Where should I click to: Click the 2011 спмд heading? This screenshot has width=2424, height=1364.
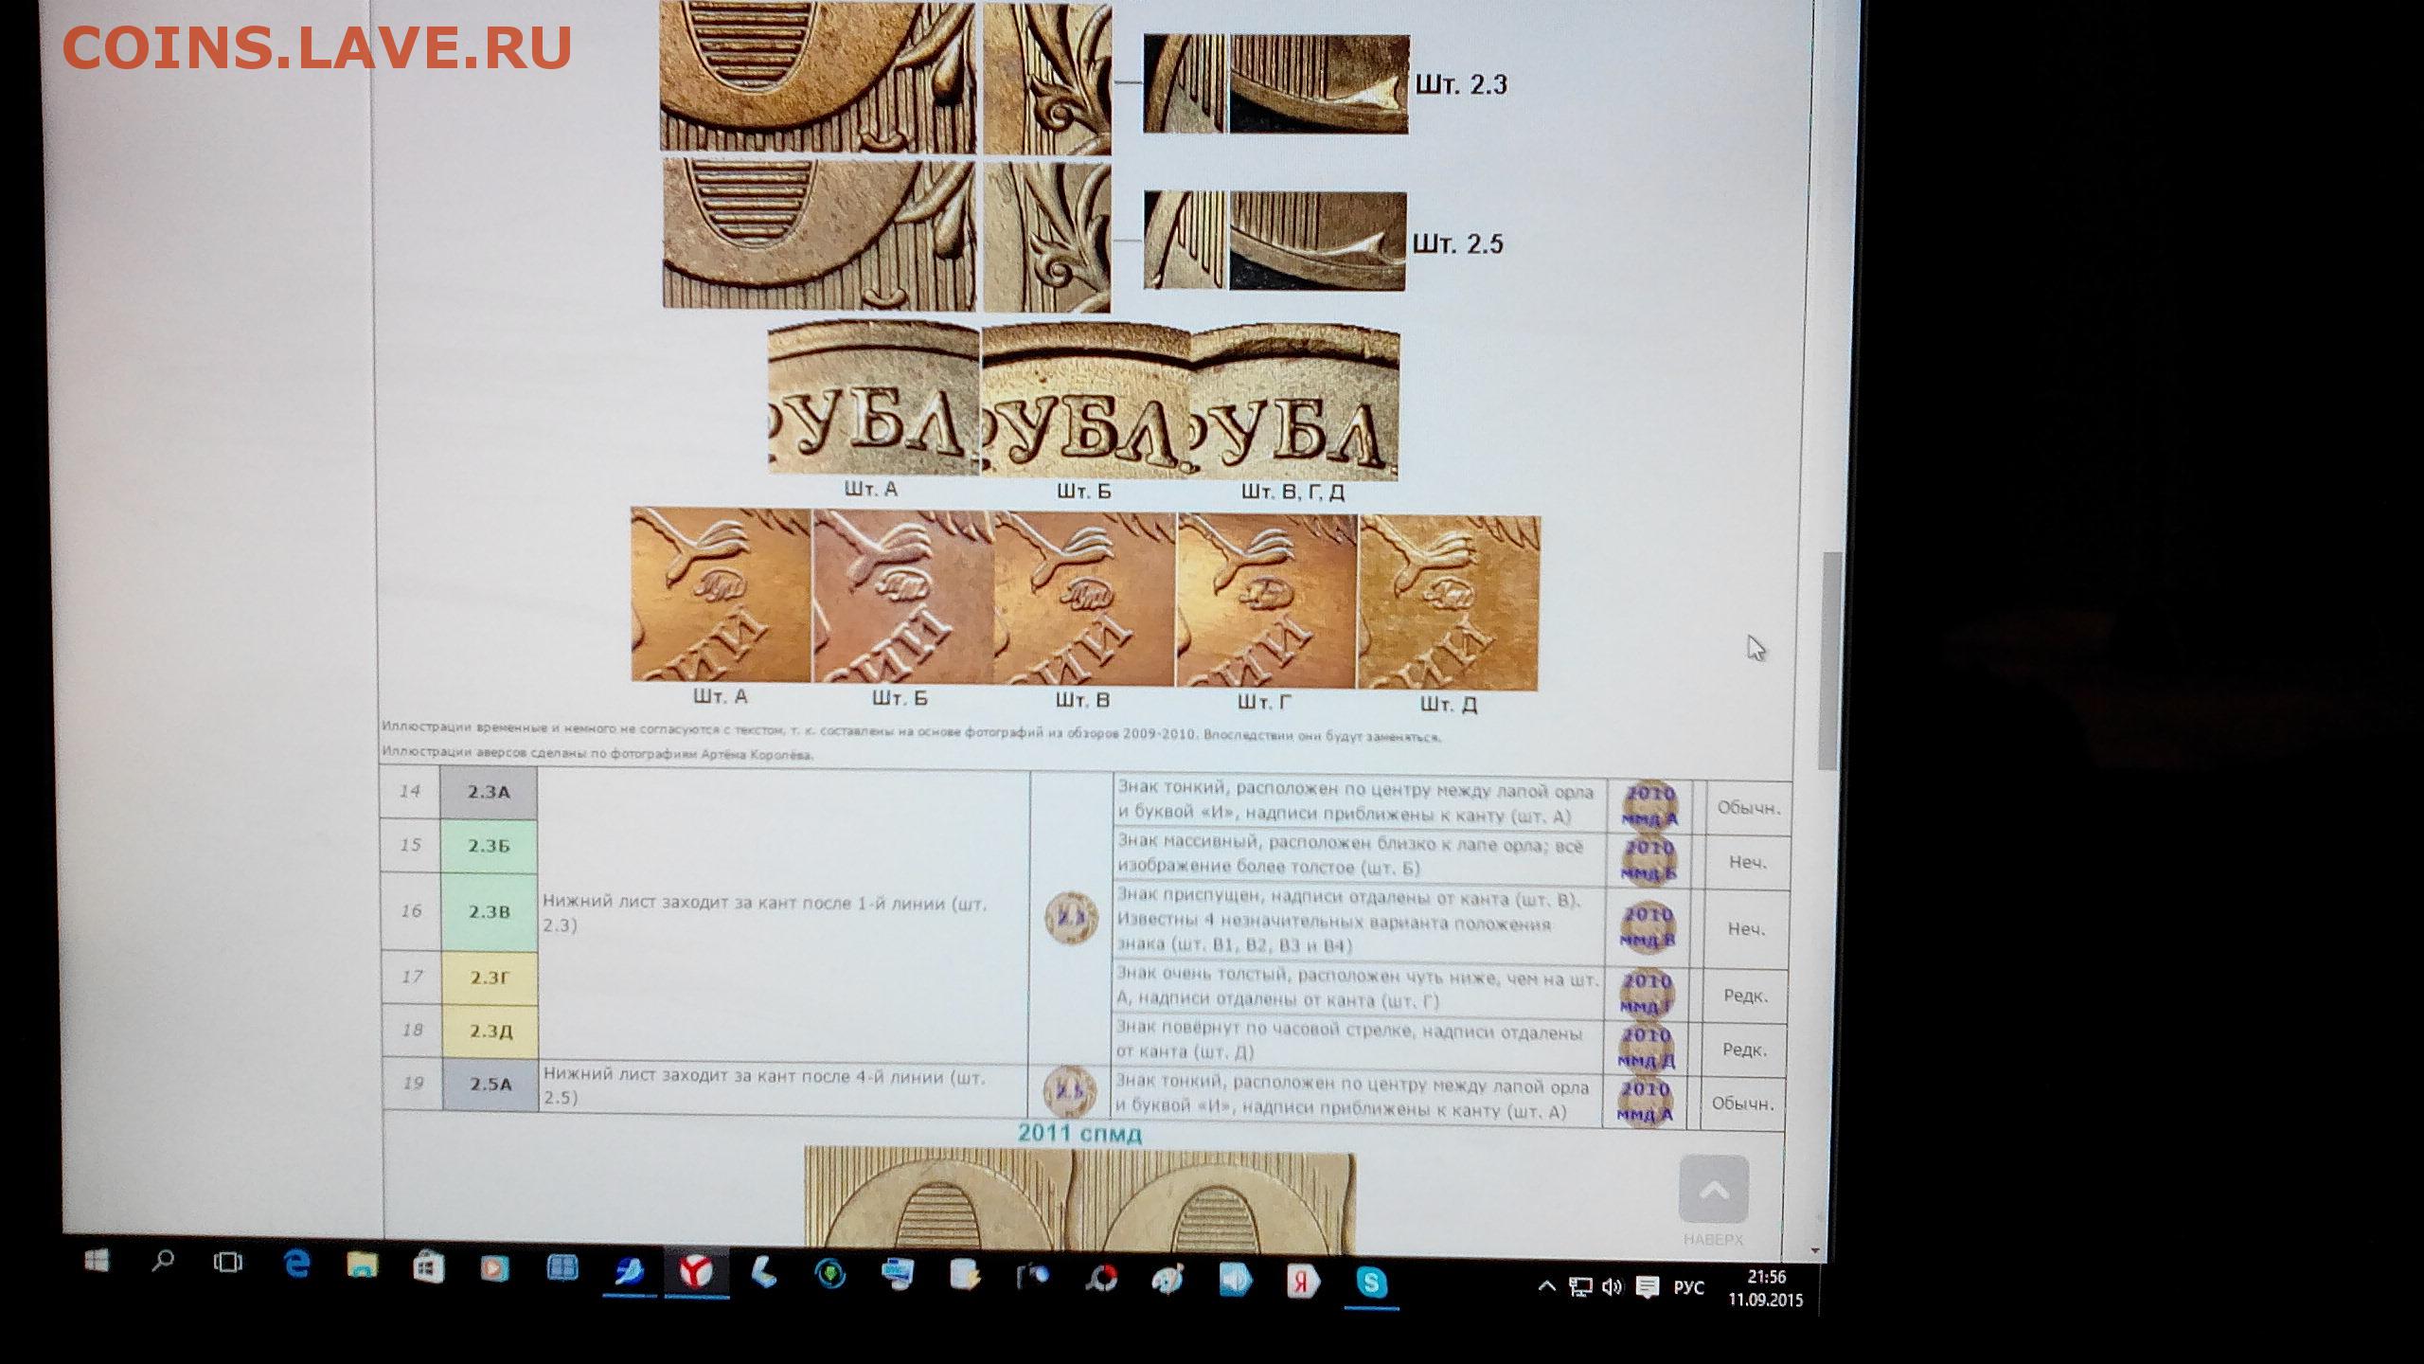tap(1080, 1134)
